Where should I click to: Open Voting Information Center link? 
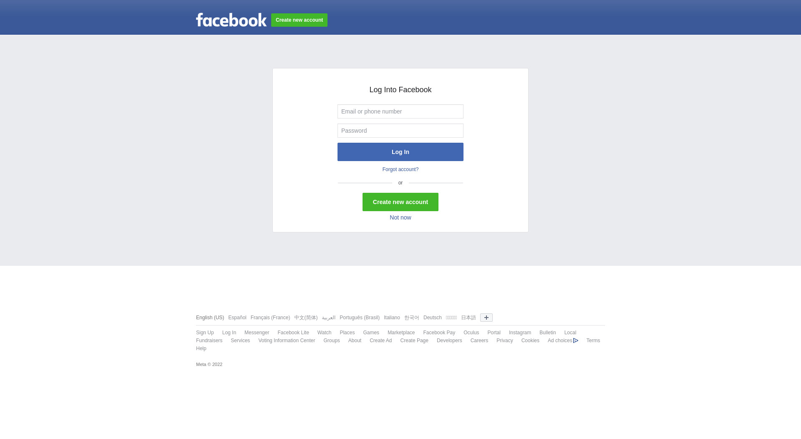287,341
